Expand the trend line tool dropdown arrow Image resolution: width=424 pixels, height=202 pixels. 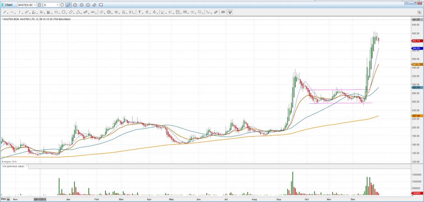point(8,13)
